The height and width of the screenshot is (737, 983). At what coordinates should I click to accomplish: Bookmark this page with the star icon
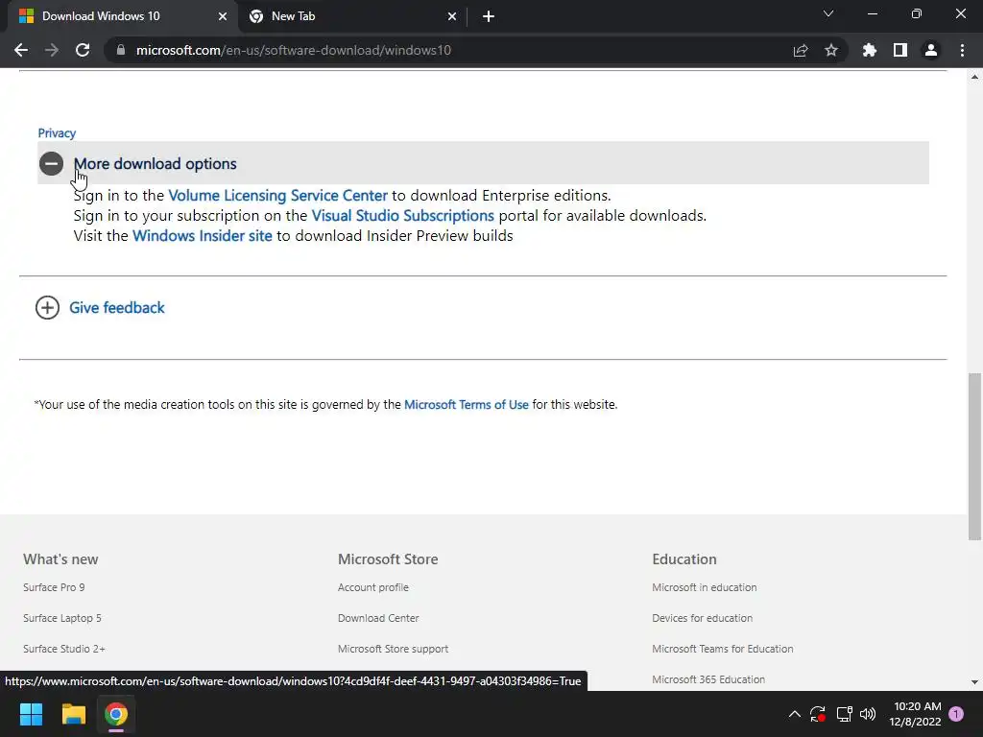pyautogui.click(x=831, y=50)
